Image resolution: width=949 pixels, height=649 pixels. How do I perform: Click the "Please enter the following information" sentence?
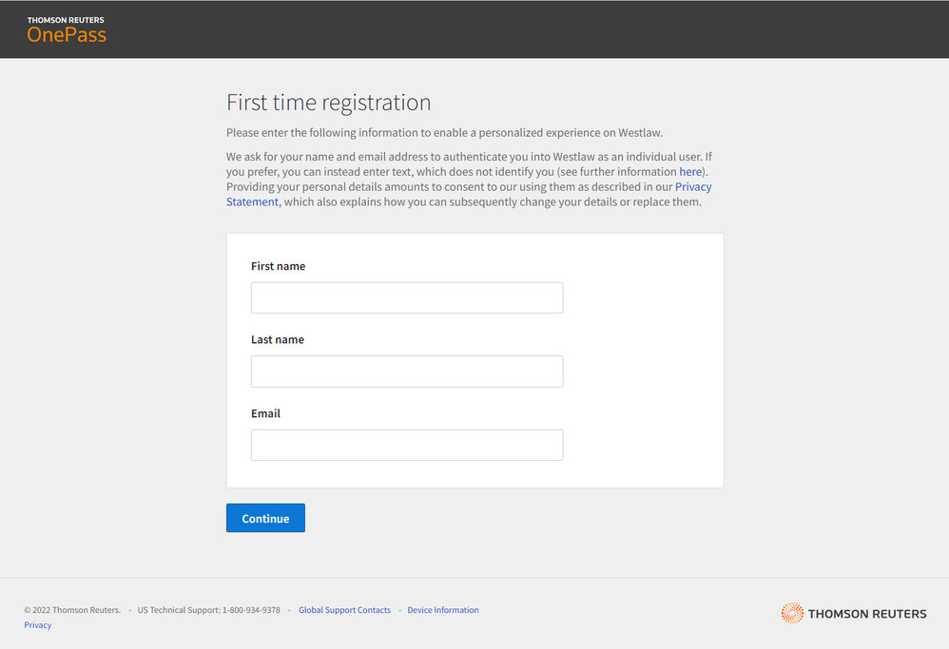(444, 133)
